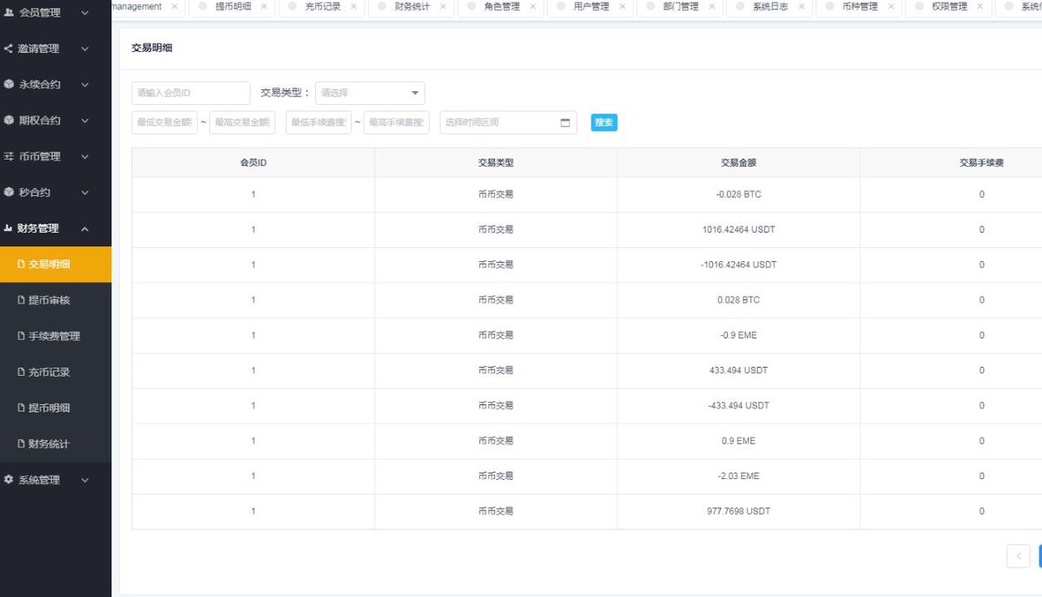The height and width of the screenshot is (597, 1042).
Task: Click the blue 搜索 search button
Action: 604,122
